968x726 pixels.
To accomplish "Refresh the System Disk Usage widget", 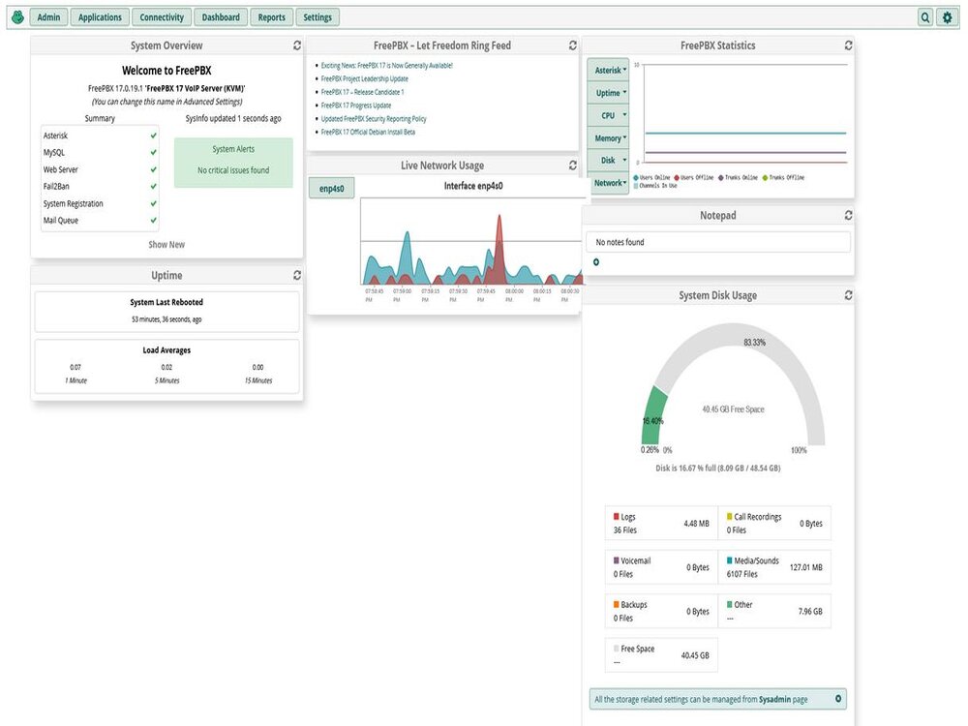I will coord(848,295).
